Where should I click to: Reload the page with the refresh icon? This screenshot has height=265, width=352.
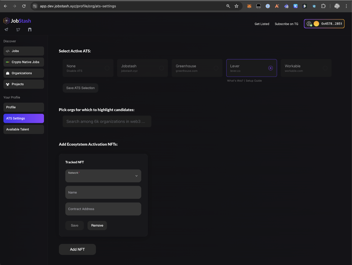coord(24,6)
